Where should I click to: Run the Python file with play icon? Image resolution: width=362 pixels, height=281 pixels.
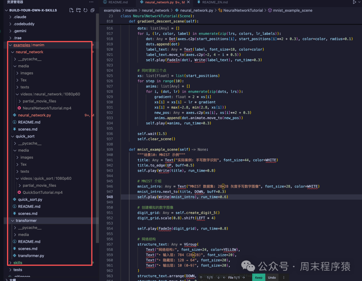coord(354,2)
